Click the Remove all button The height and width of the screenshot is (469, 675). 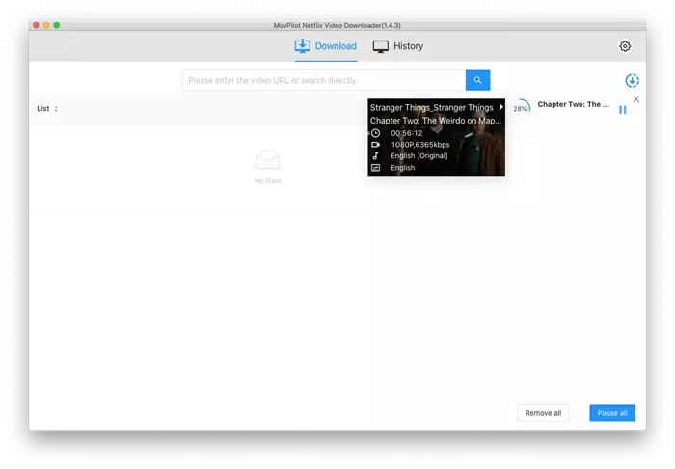543,413
